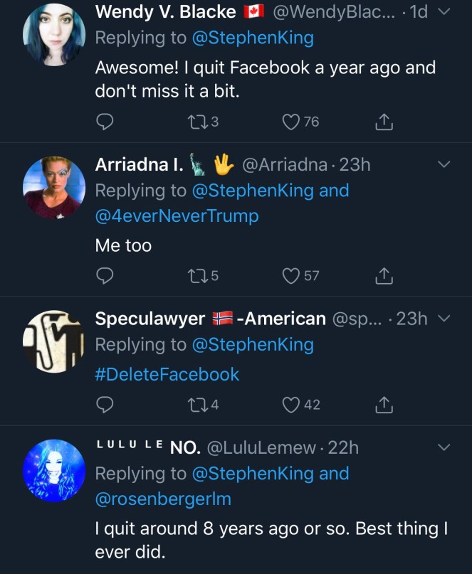
Task: Reply to Wendy V. Blacke's tweet
Action: 105,122
